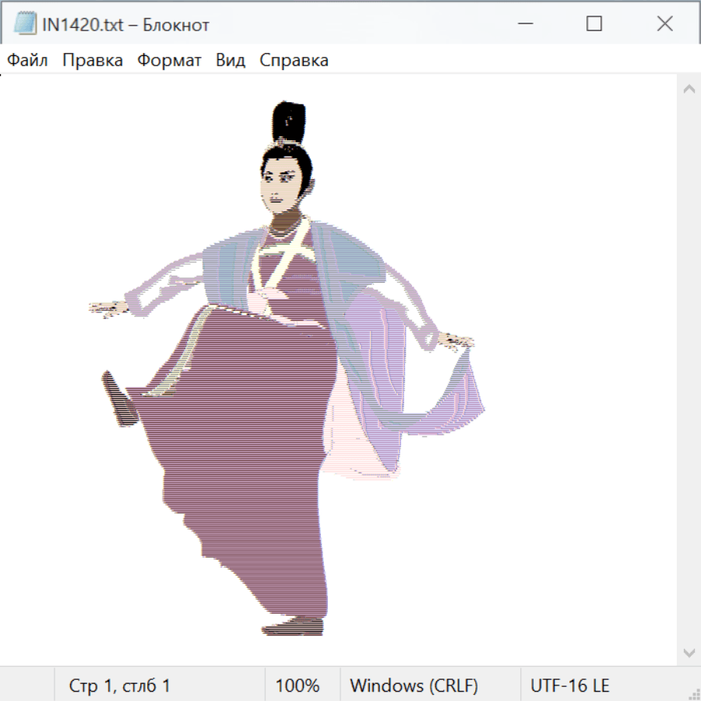This screenshot has width=701, height=701.
Task: Click the UTF-16 LE encoding indicator
Action: (x=569, y=685)
